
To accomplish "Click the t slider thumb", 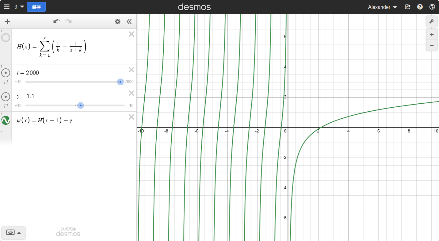I will pyautogui.click(x=120, y=82).
